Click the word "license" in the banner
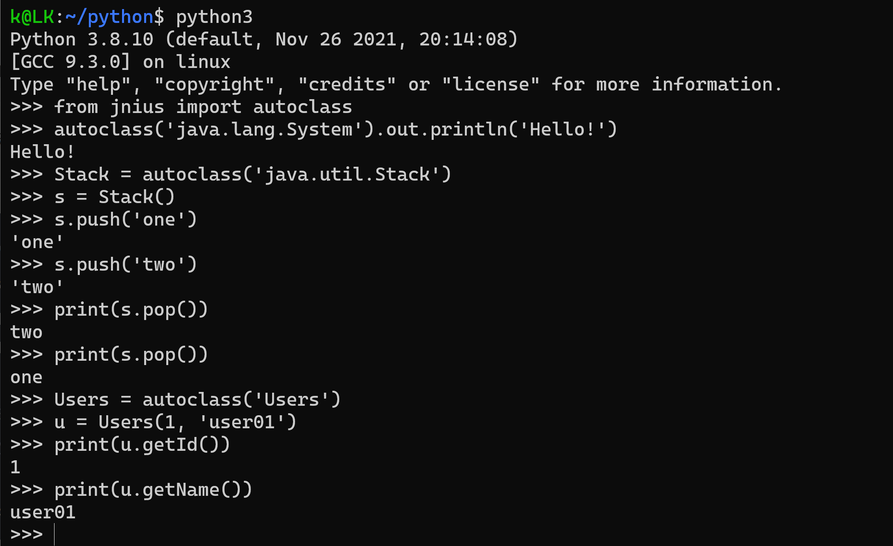893x546 pixels. pyautogui.click(x=491, y=85)
